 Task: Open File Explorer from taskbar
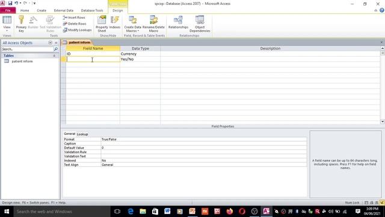click(x=143, y=212)
